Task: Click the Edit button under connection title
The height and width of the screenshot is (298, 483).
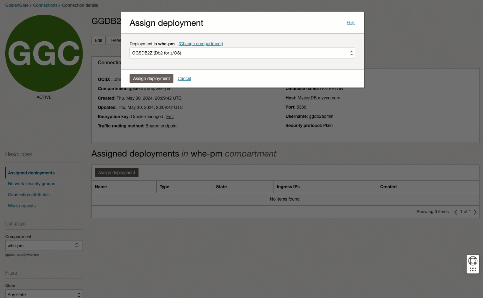Action: point(99,40)
